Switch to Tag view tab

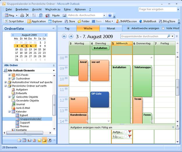point(67,28)
